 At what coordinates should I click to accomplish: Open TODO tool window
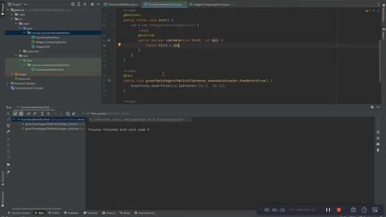click(54, 213)
